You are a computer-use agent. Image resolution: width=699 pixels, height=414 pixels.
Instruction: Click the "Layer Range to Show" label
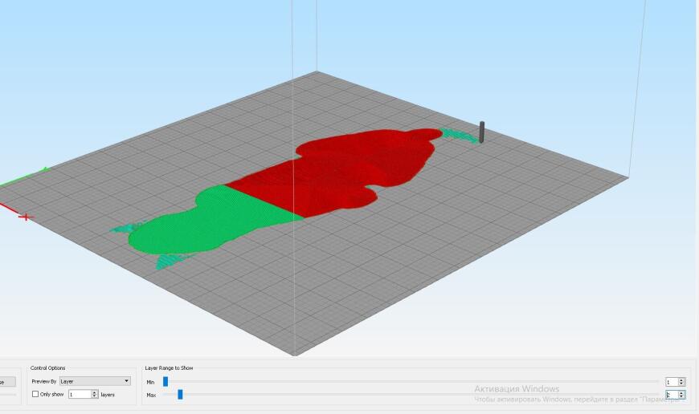point(169,367)
